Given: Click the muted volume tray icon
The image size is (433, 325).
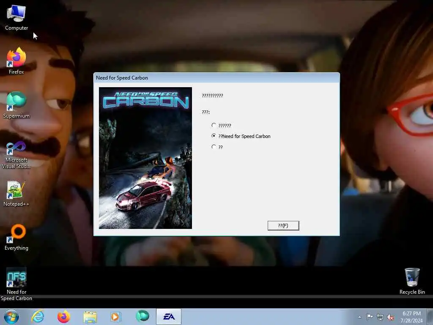Looking at the screenshot, I should [390, 317].
